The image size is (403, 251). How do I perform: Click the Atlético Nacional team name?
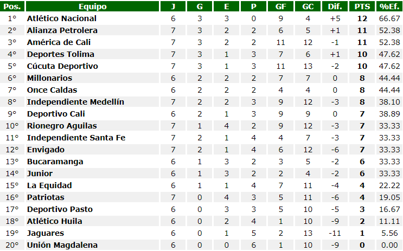[62, 18]
